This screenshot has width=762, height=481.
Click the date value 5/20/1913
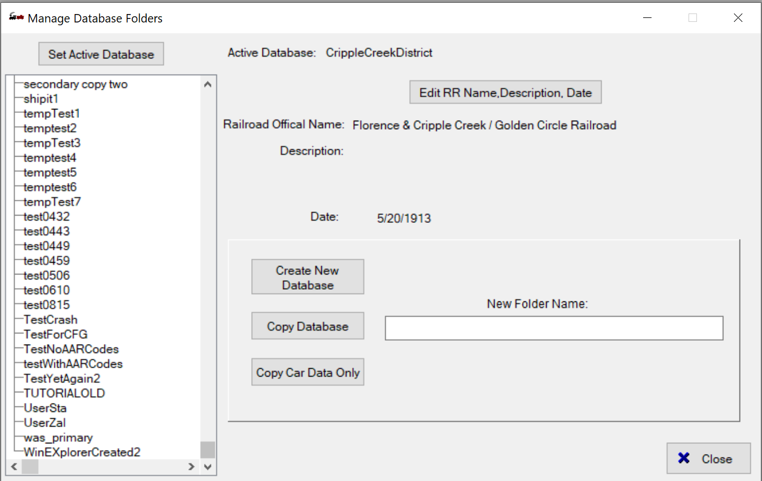coord(404,218)
